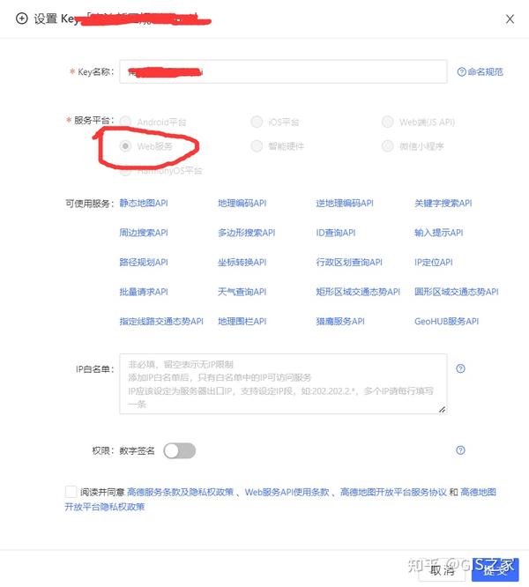Image resolution: width=529 pixels, height=587 pixels.
Task: Click the resize handle of IP白名单 textarea
Action: pos(442,409)
